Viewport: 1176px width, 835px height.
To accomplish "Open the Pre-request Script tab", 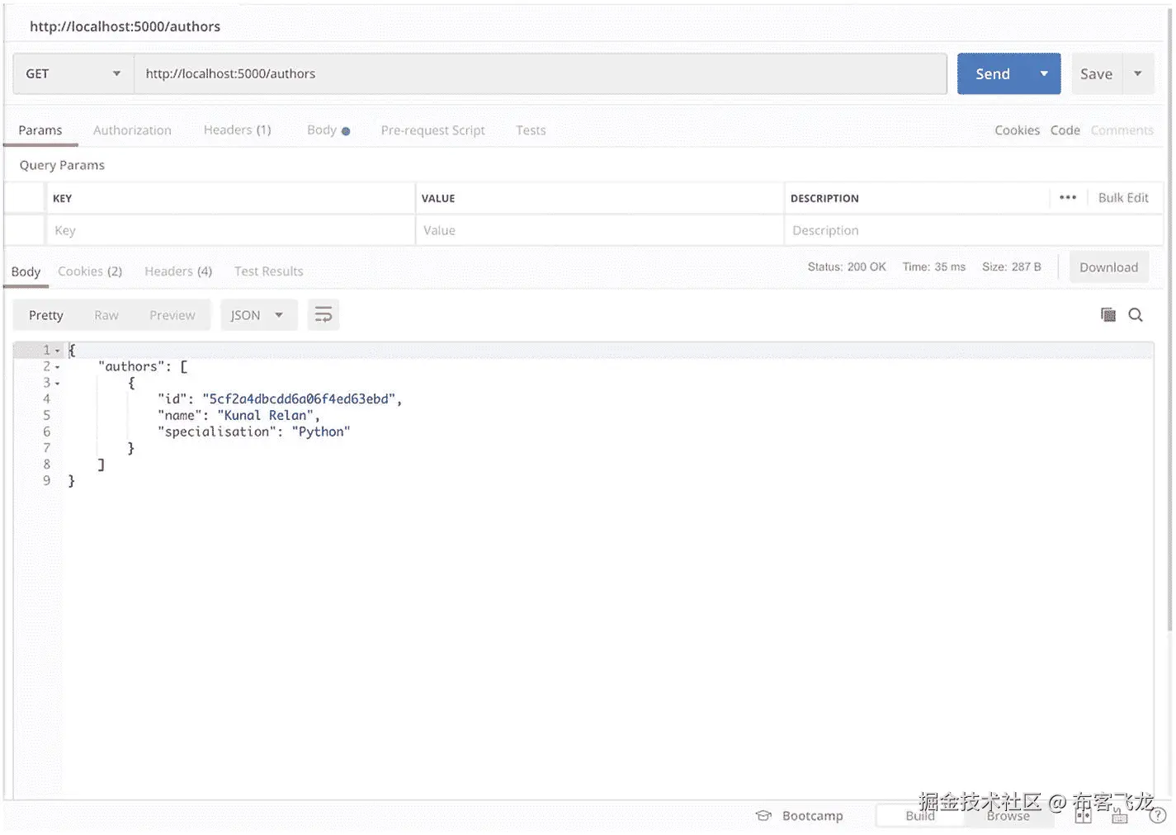I will tap(432, 130).
